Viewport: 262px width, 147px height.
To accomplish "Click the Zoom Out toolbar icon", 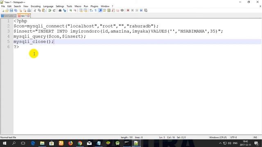I will point(75,10).
